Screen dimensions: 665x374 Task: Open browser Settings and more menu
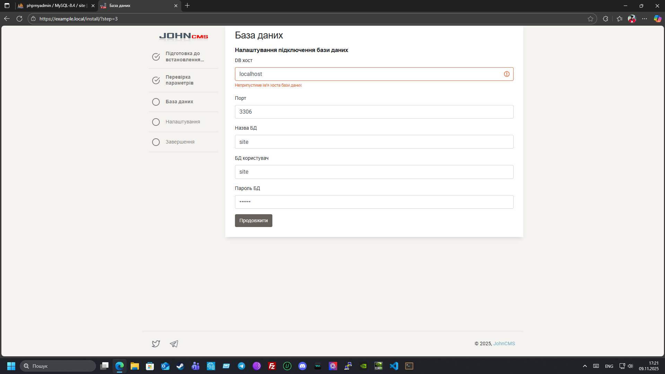point(645,19)
